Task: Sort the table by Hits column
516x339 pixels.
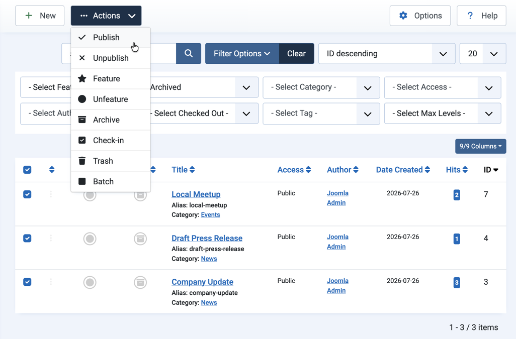Action: 457,170
